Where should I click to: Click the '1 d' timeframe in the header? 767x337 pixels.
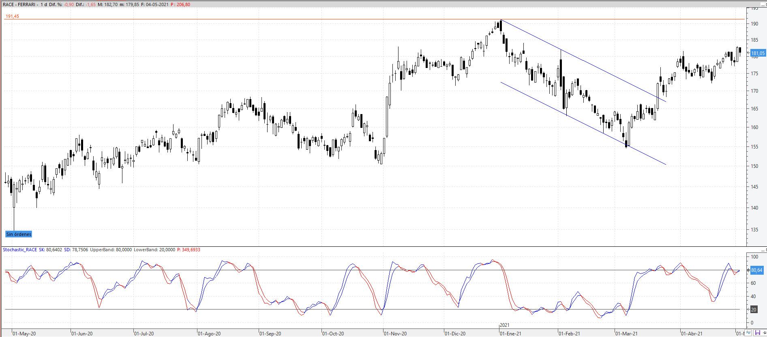point(44,4)
